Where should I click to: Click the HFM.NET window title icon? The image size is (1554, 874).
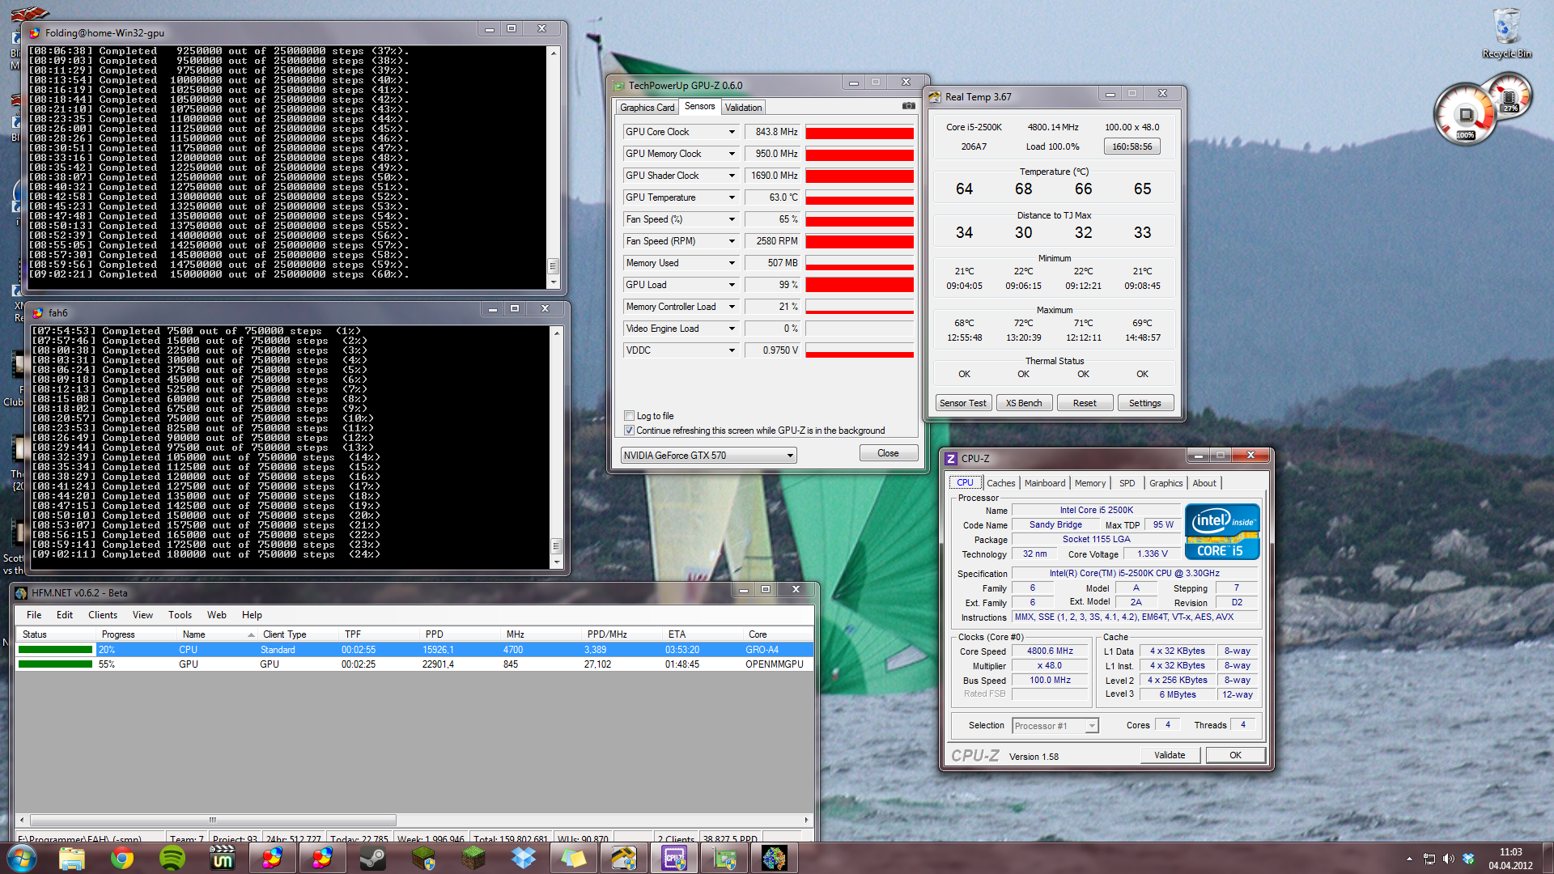tap(21, 592)
